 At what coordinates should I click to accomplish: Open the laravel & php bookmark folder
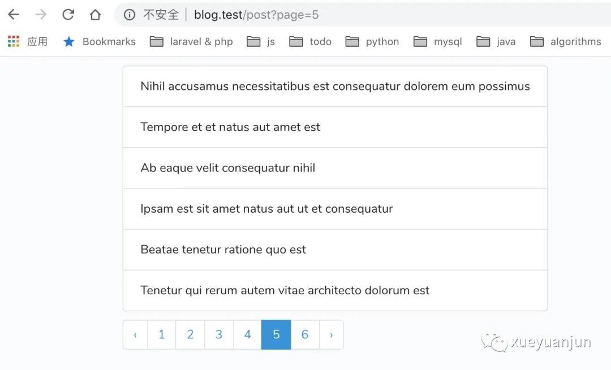tap(191, 41)
